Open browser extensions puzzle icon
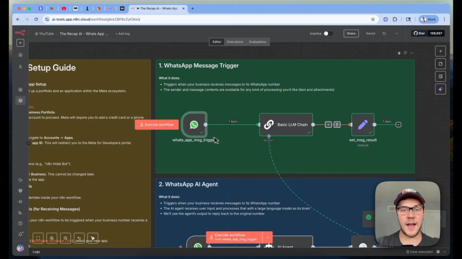 395,20
